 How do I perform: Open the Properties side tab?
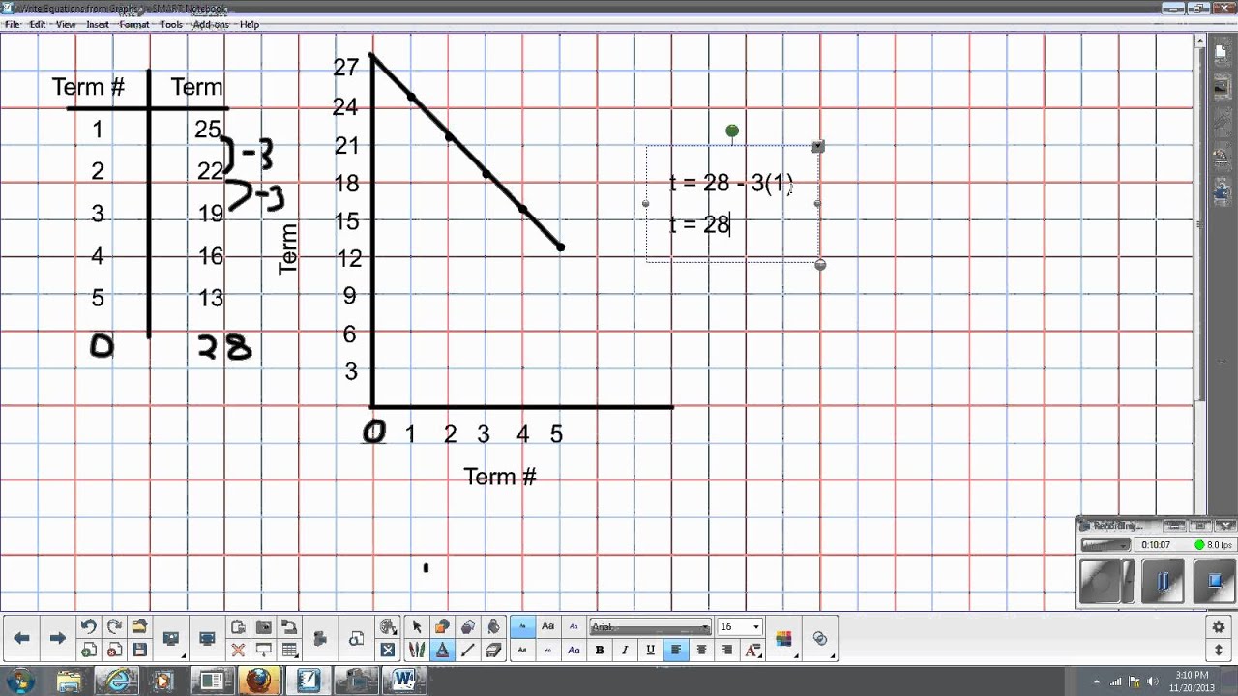(x=1221, y=155)
